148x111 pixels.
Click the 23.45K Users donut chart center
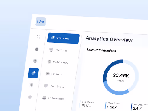pyautogui.click(x=121, y=77)
